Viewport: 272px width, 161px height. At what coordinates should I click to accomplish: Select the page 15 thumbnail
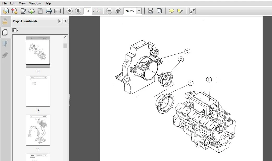[38, 130]
